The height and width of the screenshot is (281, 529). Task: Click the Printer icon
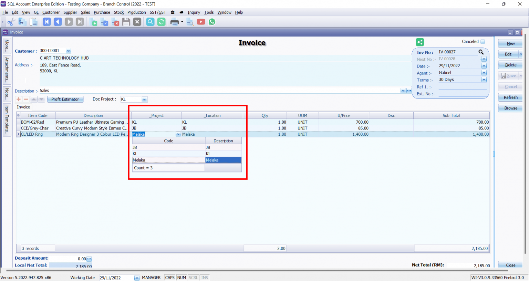174,22
